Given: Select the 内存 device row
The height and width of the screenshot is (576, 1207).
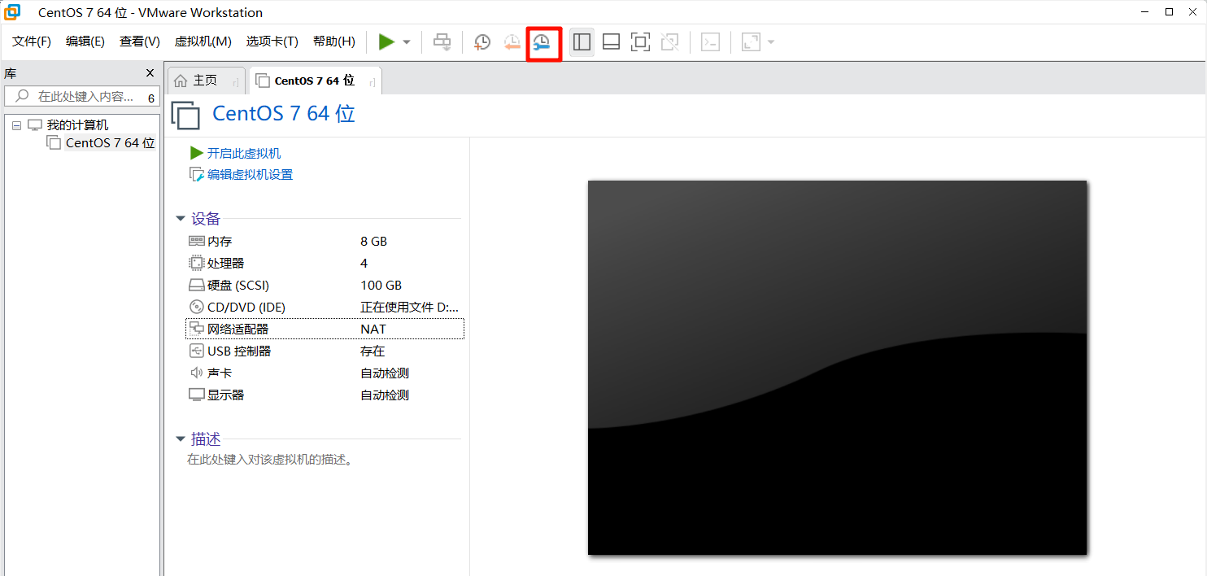Looking at the screenshot, I should 325,242.
